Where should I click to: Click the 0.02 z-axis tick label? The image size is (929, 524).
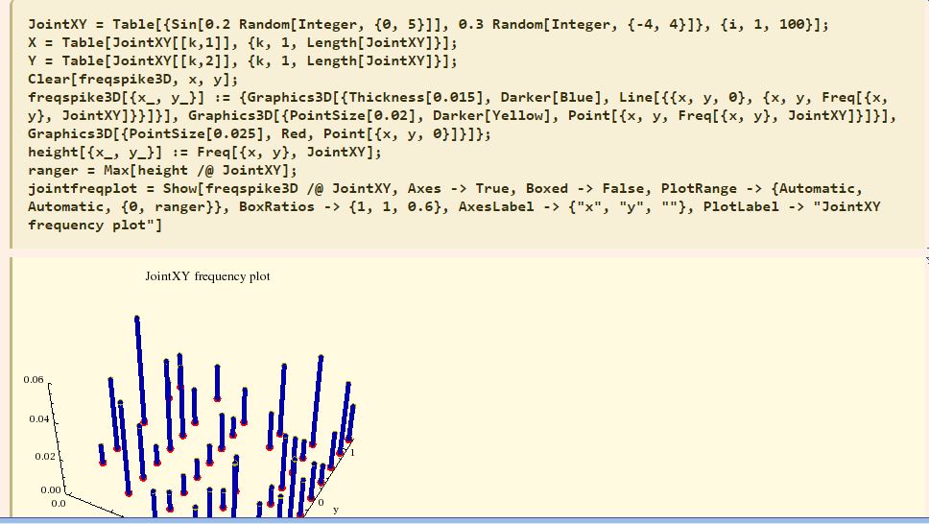(45, 457)
